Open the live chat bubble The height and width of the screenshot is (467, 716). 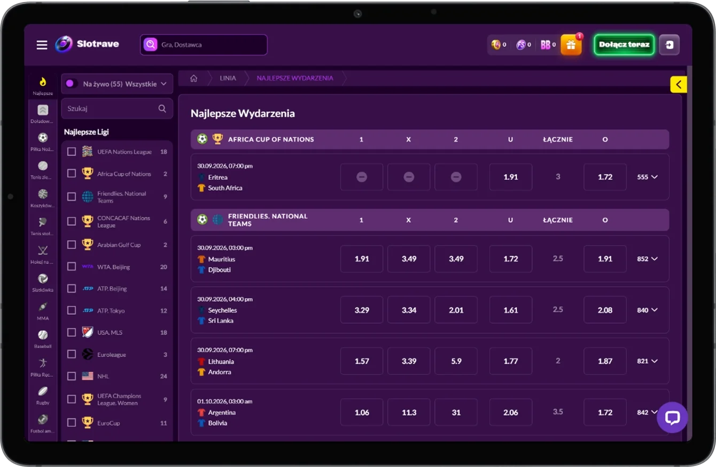672,417
